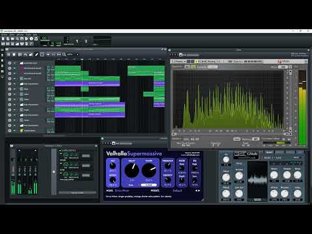Open the Presets dropdown in SPAN
The image size is (312, 234).
(179, 62)
